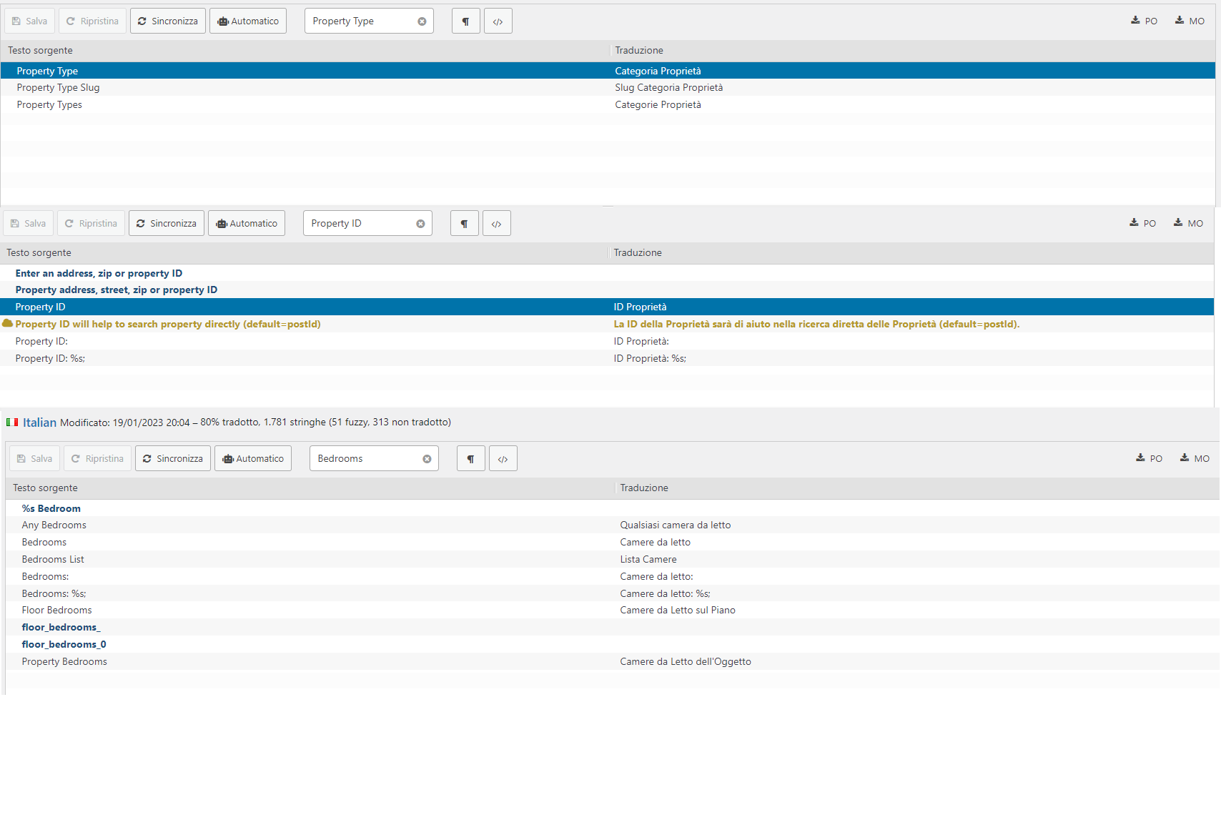This screenshot has height=835, width=1221.
Task: Select source string 'Bedrooms: %s;'
Action: [54, 594]
